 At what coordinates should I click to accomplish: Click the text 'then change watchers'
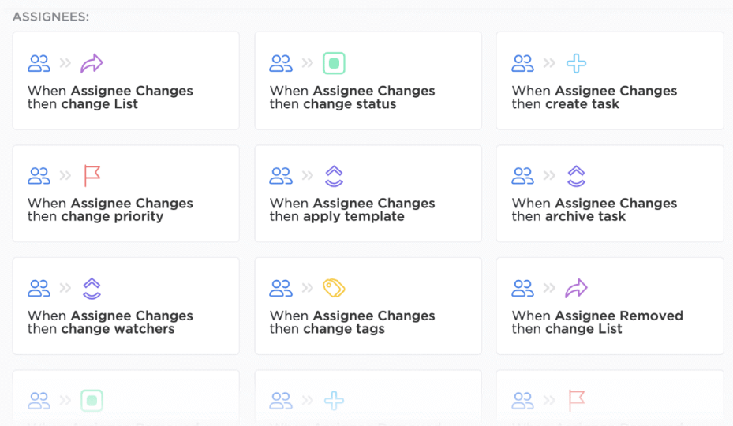pos(101,329)
